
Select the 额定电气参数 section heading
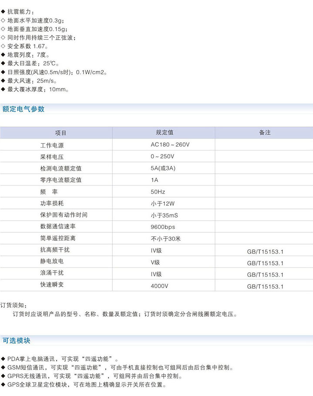[x=24, y=109]
